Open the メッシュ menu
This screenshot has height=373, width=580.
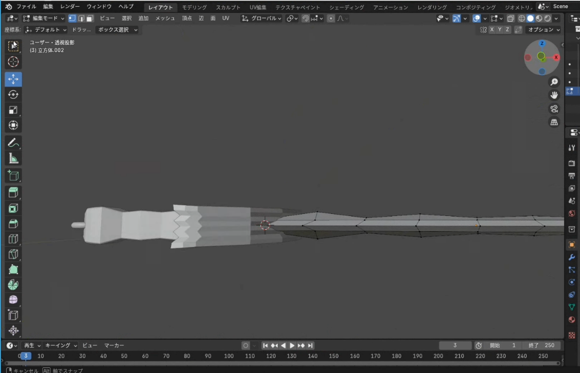coord(165,18)
